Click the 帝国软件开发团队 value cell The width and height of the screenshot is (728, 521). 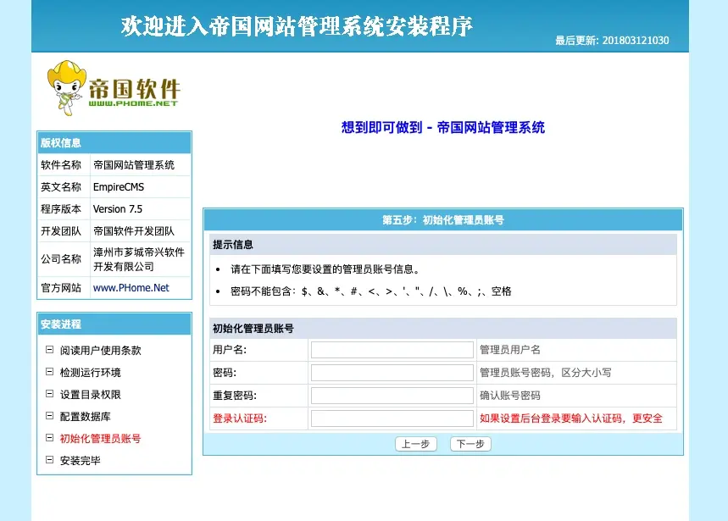(140, 231)
